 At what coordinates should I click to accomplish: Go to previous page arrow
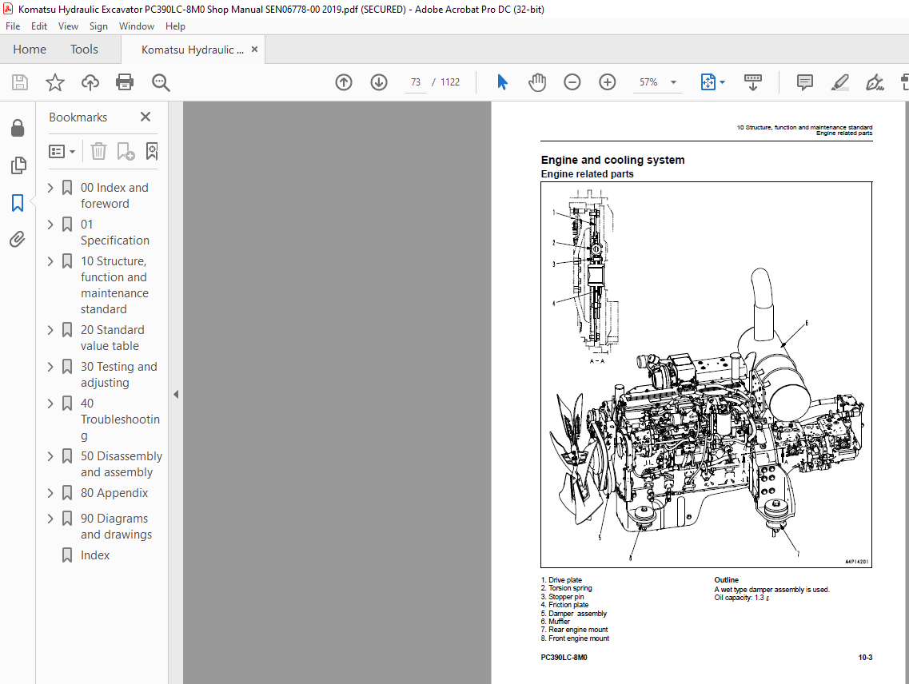tap(344, 82)
